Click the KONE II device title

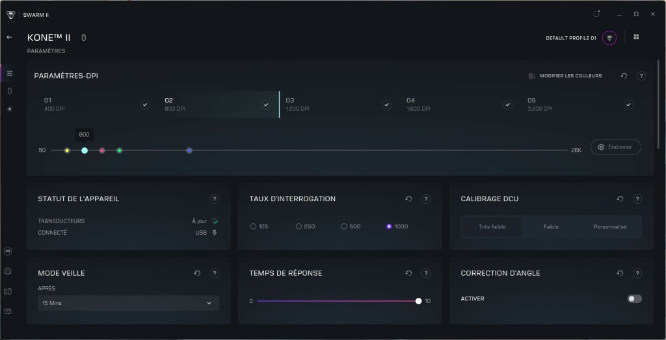[x=49, y=38]
